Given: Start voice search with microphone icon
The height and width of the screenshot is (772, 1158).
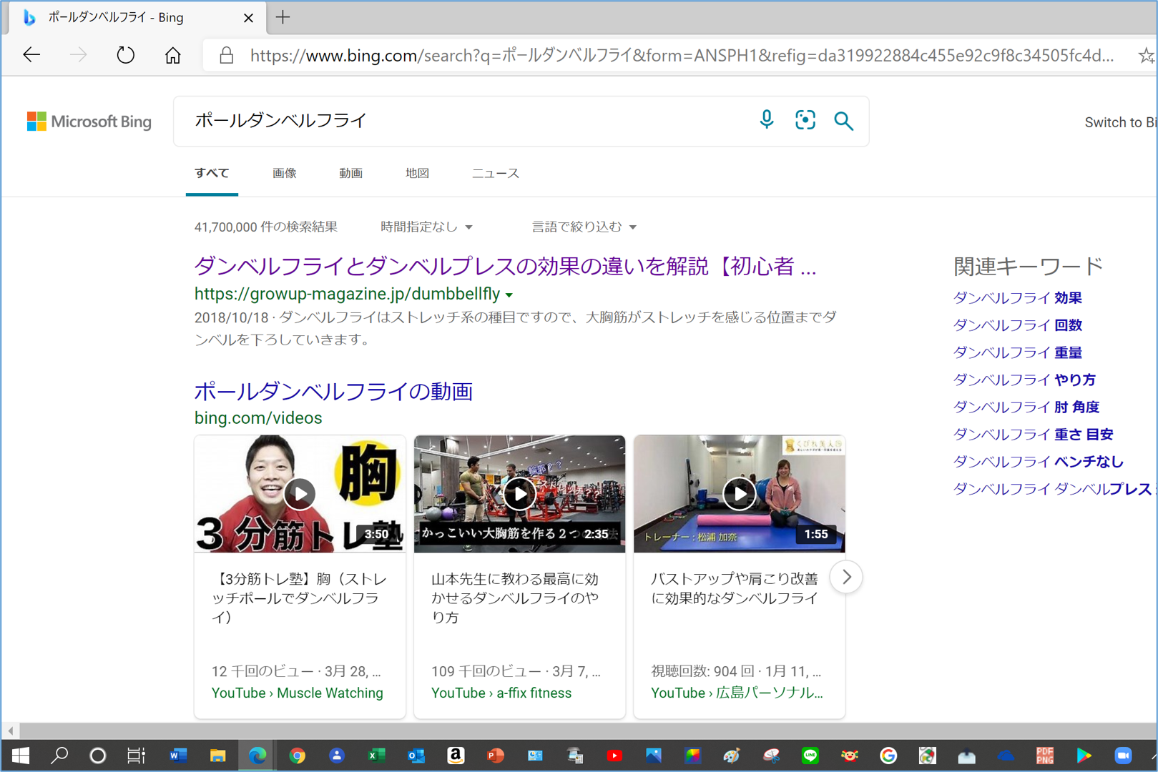Looking at the screenshot, I should coord(766,120).
